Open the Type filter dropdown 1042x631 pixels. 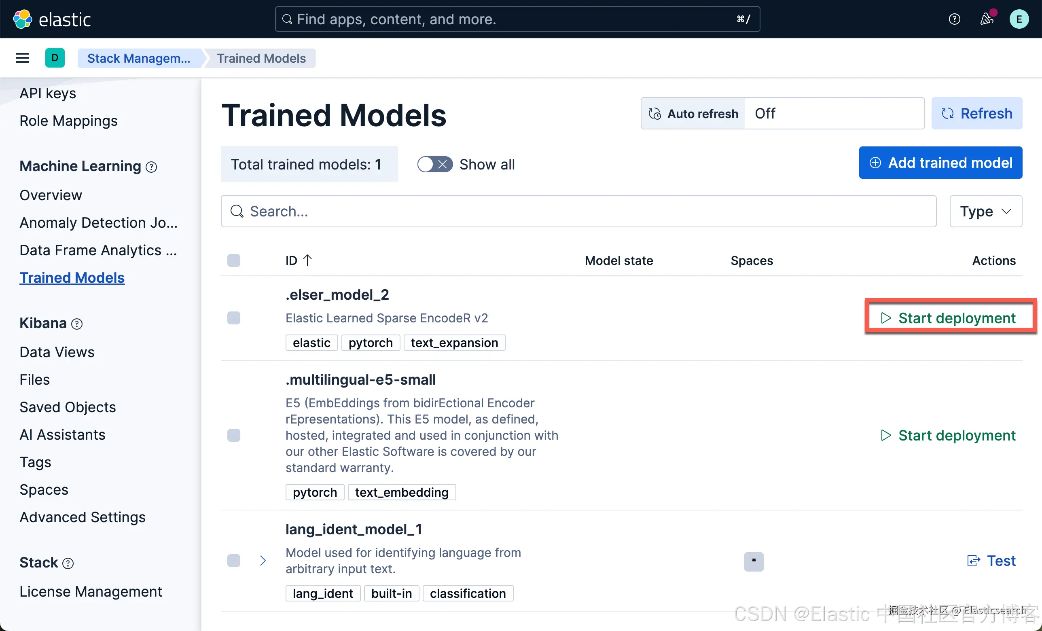(985, 211)
